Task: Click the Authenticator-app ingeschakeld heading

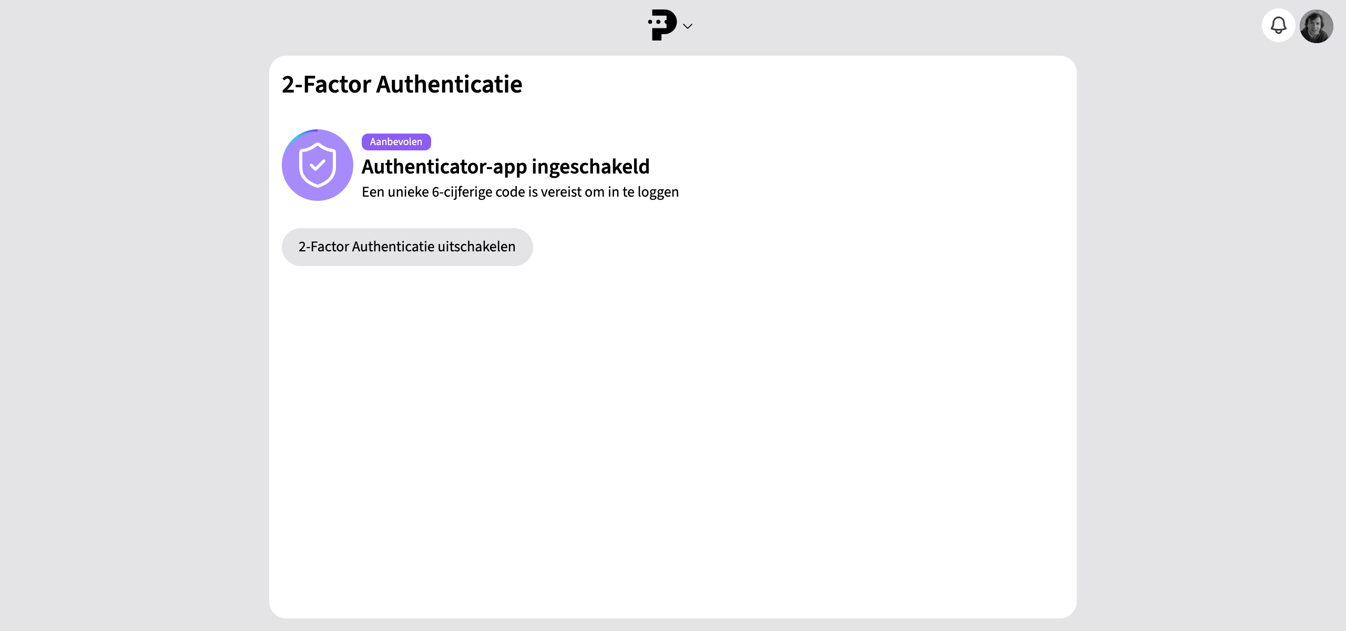Action: point(506,167)
